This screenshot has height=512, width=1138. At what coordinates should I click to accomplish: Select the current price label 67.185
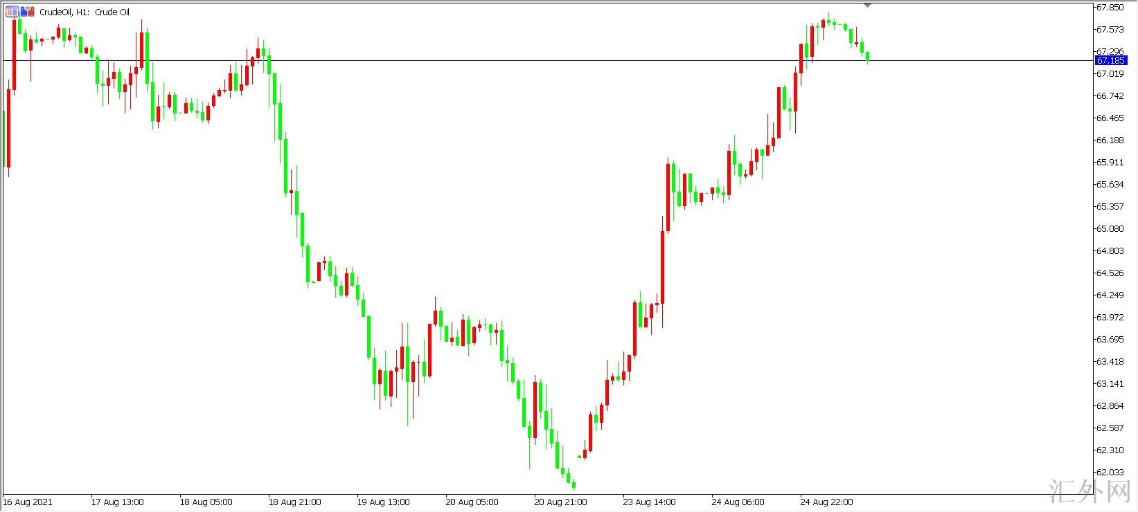click(1111, 61)
